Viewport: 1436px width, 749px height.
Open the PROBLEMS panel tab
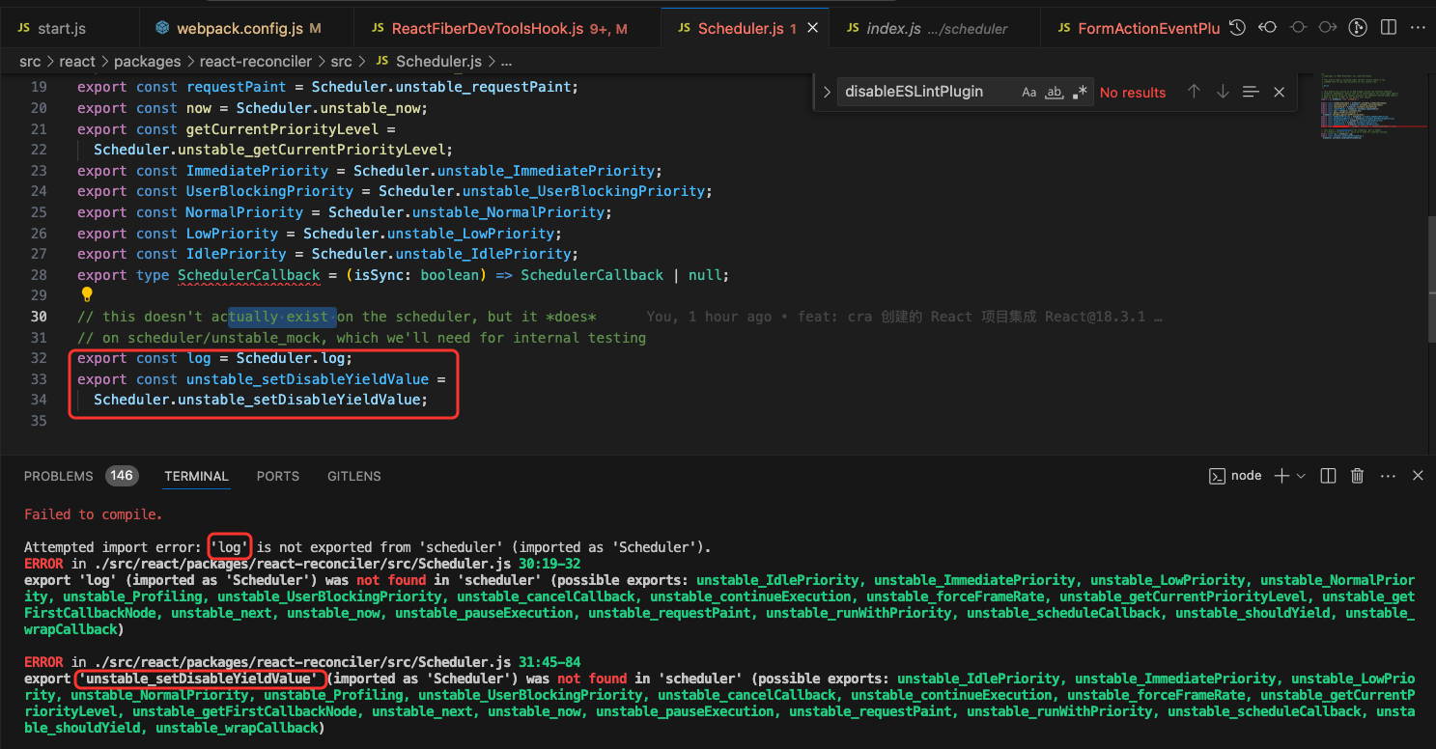59,476
